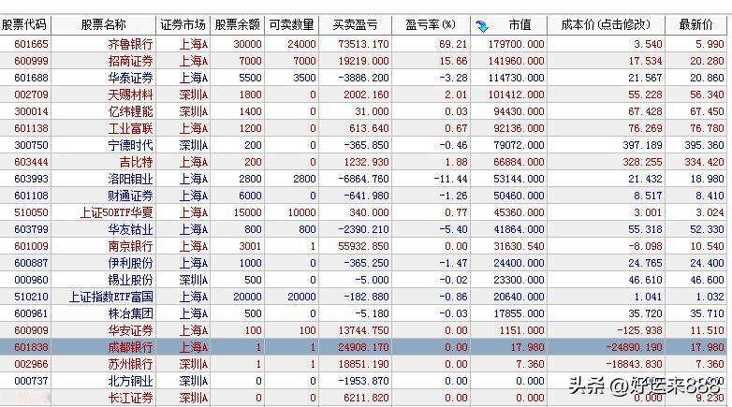Select the 锡业股份 stock name
732x407 pixels.
(130, 280)
